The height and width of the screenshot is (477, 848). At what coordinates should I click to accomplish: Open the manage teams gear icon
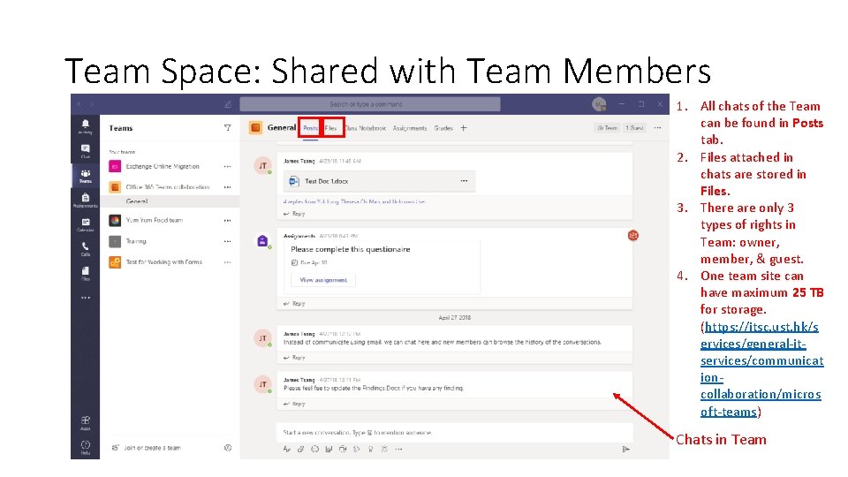tap(228, 448)
